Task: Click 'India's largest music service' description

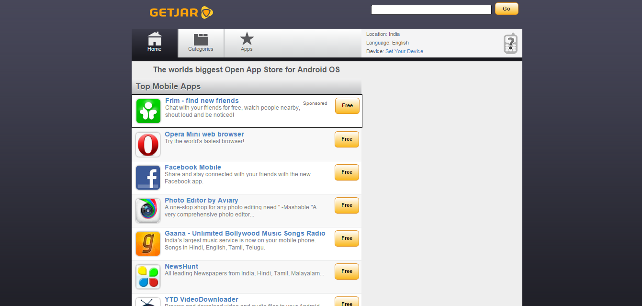Action: click(x=240, y=244)
